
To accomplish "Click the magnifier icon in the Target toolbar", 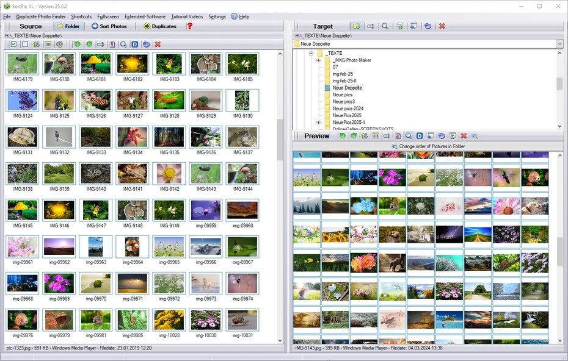I will (x=385, y=26).
